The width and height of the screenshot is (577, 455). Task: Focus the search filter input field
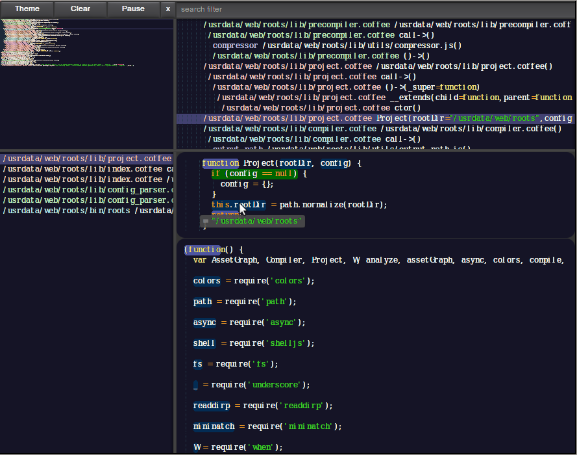tap(375, 9)
